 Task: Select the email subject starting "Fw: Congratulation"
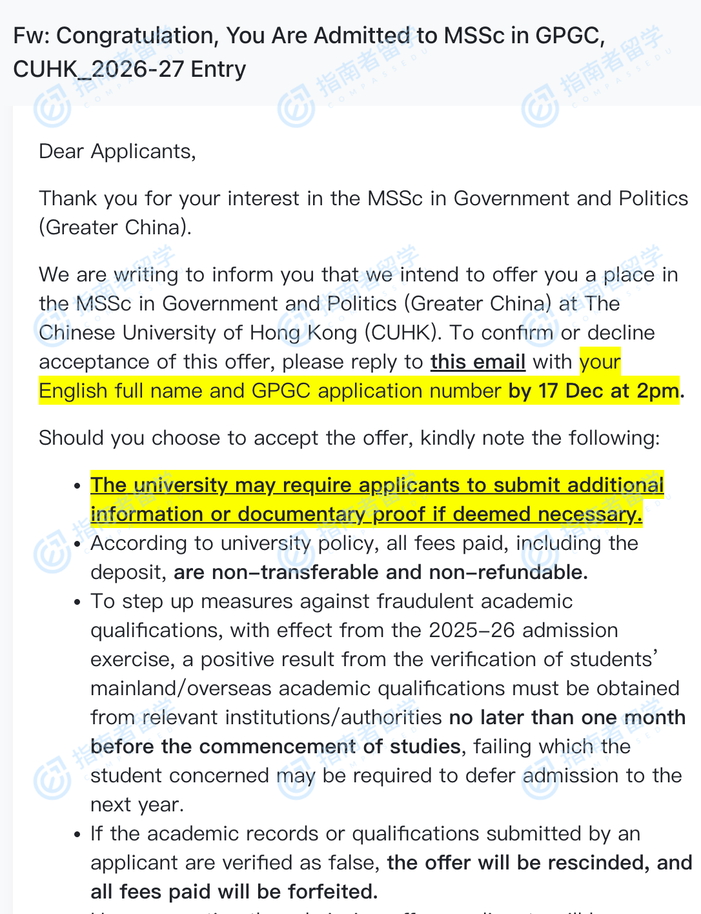309,36
